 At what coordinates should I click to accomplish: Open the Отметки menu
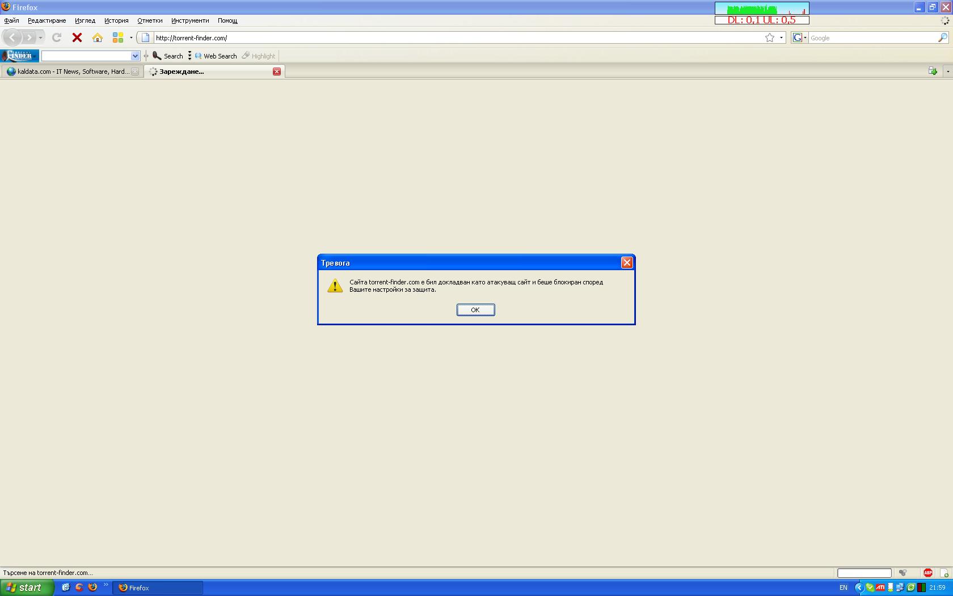pos(150,20)
